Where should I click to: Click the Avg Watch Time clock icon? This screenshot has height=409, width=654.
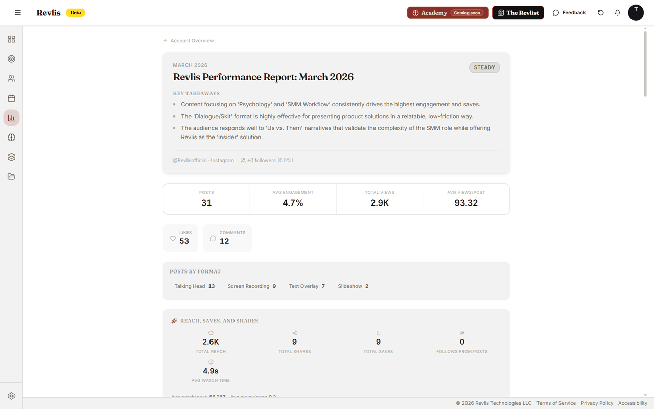point(211,362)
